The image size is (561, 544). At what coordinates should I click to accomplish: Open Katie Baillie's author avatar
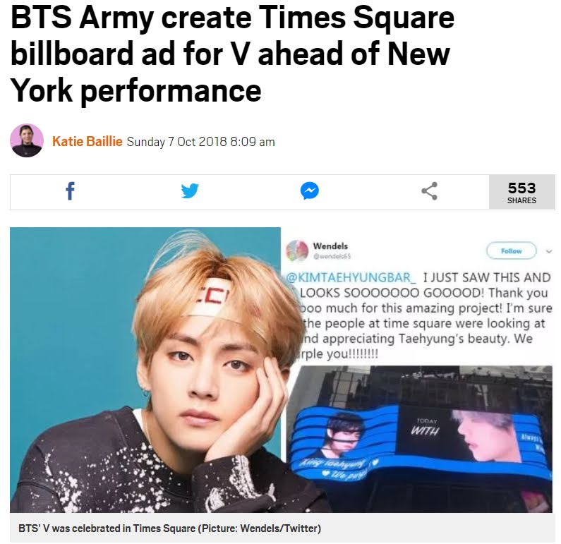(x=27, y=140)
